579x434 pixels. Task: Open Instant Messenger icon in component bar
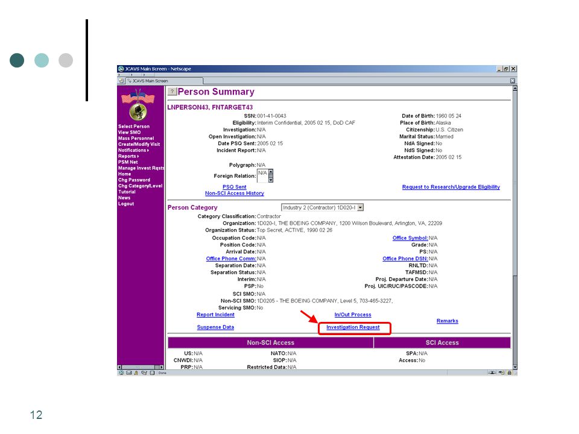click(136, 373)
